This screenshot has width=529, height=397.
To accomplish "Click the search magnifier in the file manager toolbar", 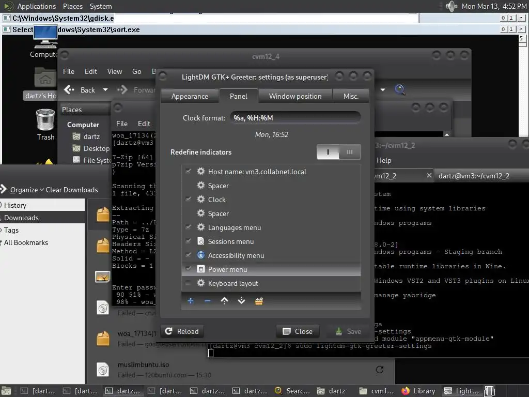I will pos(400,89).
